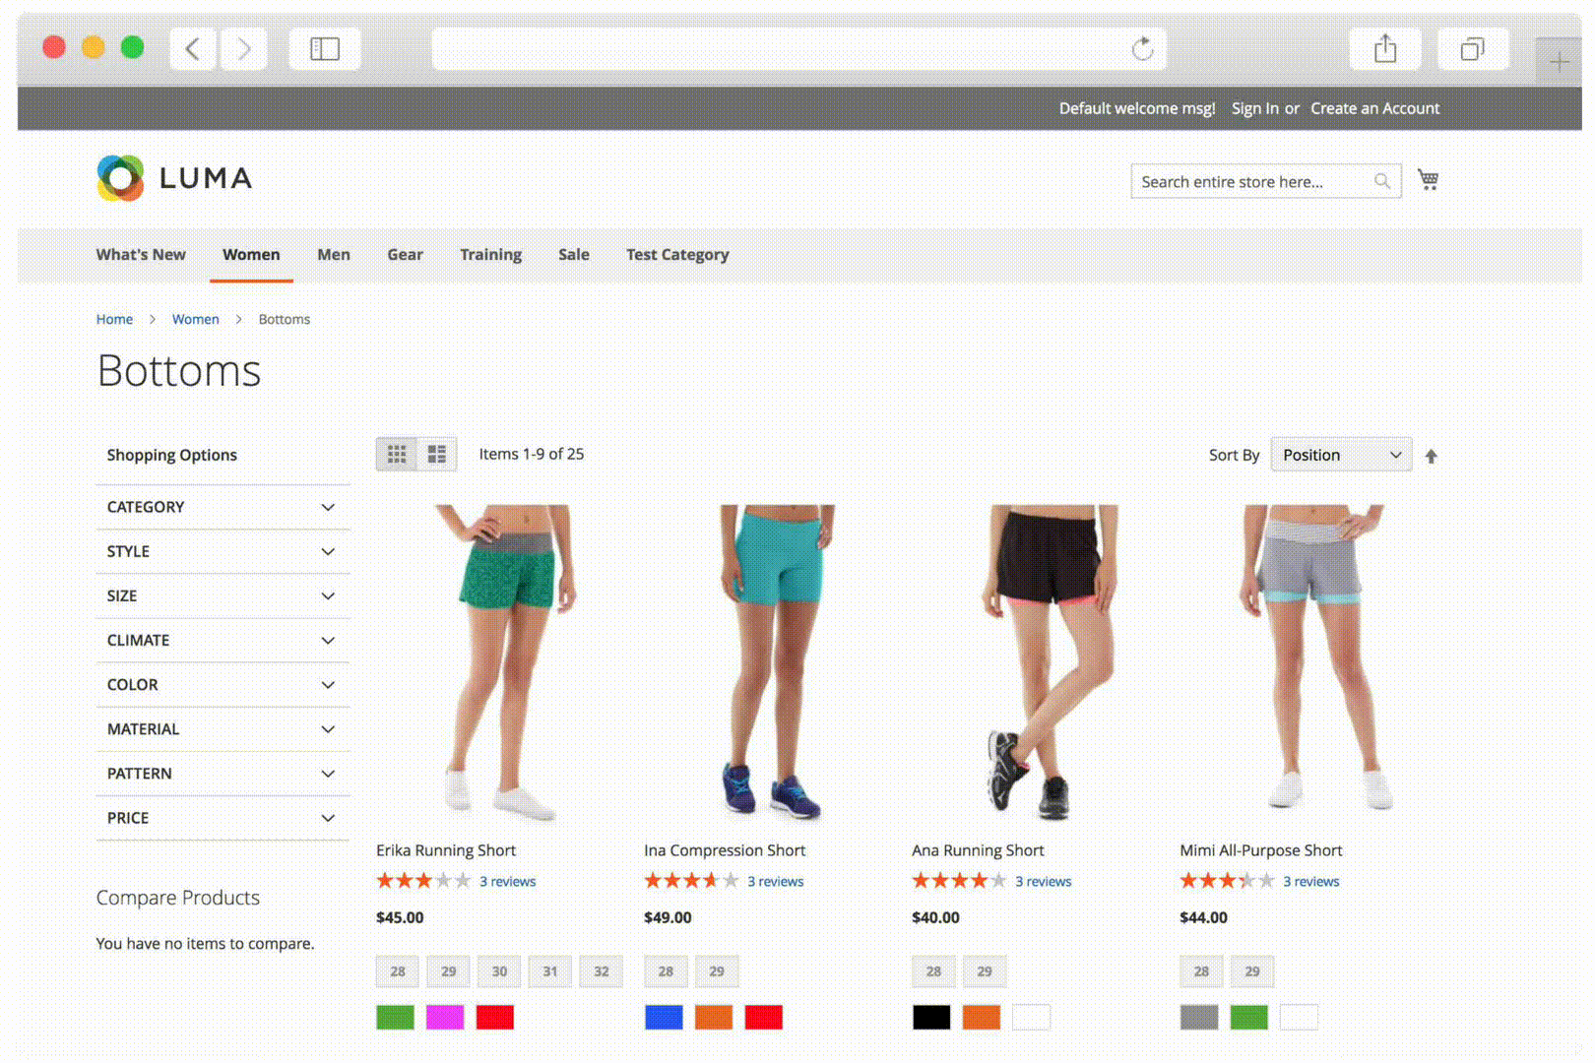Expand the MATERIAL filter
Image resolution: width=1595 pixels, height=1063 pixels.
223,728
